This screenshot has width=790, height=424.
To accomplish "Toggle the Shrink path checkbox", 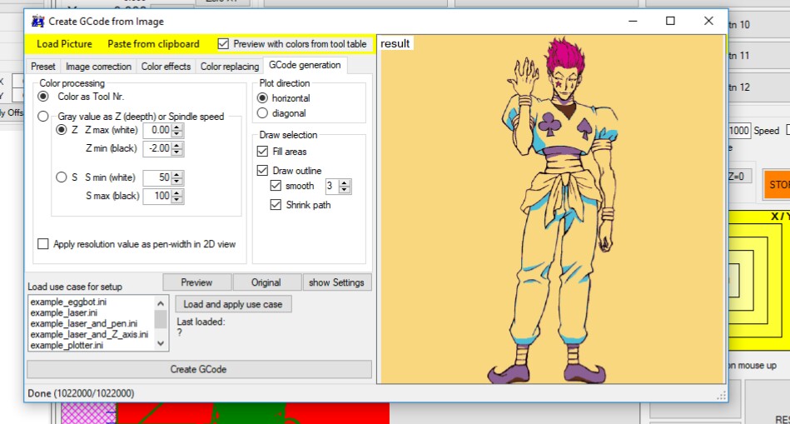I will click(276, 205).
